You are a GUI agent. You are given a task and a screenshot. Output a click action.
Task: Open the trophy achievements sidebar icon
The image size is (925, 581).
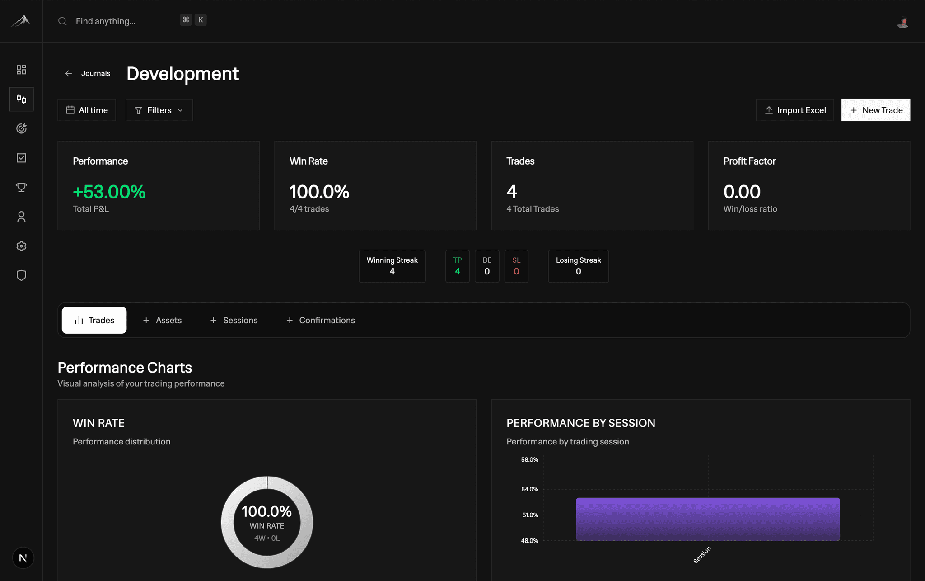pyautogui.click(x=21, y=187)
